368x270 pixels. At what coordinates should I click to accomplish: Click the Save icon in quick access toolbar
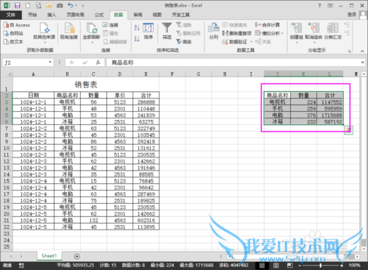point(17,5)
